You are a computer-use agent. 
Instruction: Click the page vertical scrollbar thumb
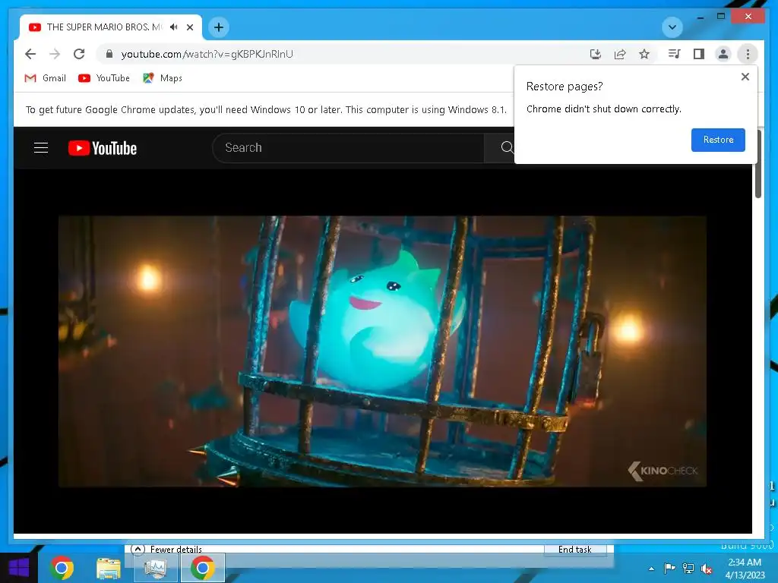click(x=757, y=164)
